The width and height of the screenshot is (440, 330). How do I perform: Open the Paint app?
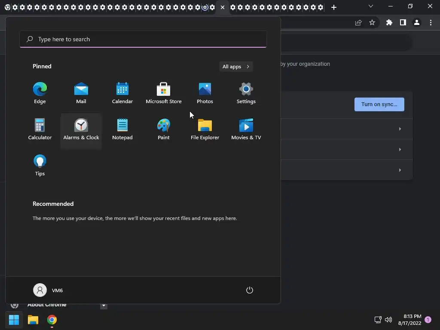click(x=164, y=130)
